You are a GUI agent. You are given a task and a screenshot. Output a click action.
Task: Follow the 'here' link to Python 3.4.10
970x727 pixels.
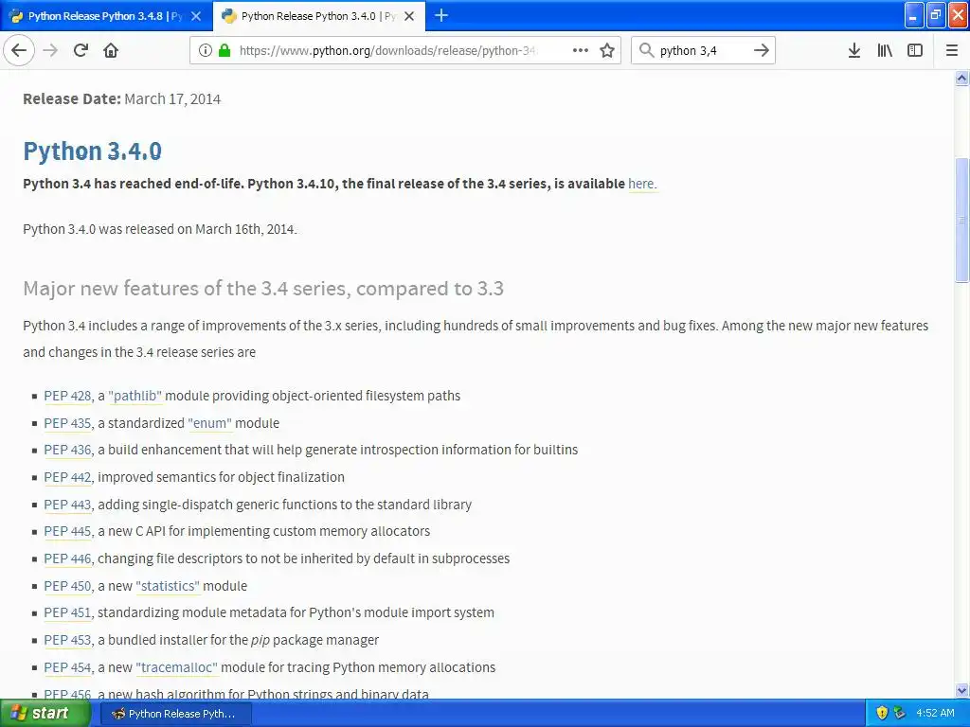(x=641, y=184)
